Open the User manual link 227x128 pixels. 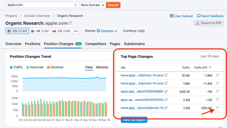181,16
